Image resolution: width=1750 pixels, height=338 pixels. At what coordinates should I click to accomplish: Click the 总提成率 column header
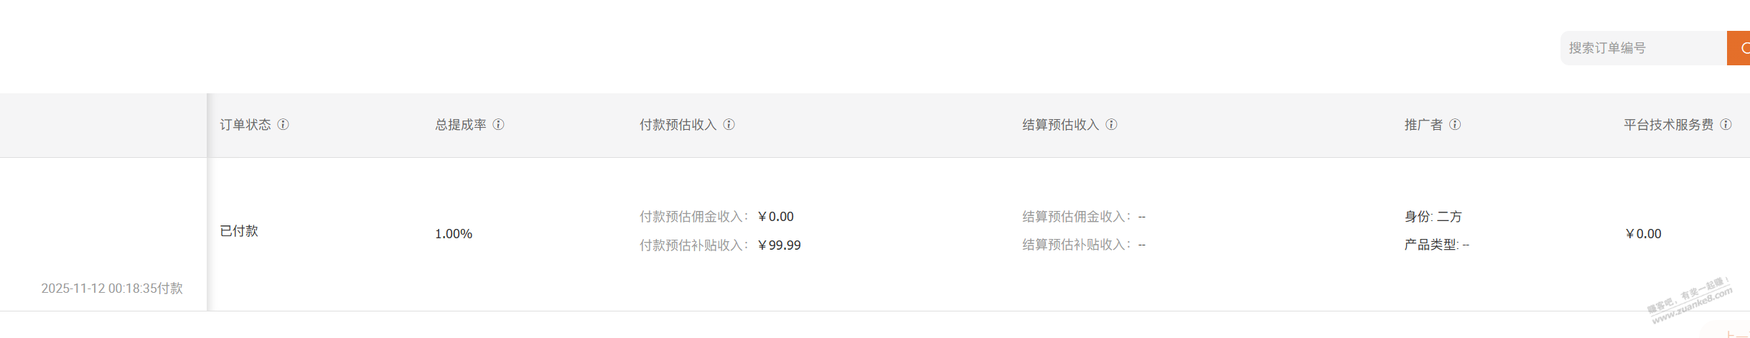(461, 125)
